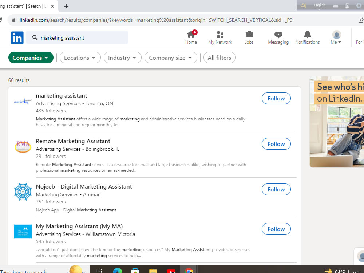Click the RMA company logo
This screenshot has width=364, height=273.
tap(23, 147)
